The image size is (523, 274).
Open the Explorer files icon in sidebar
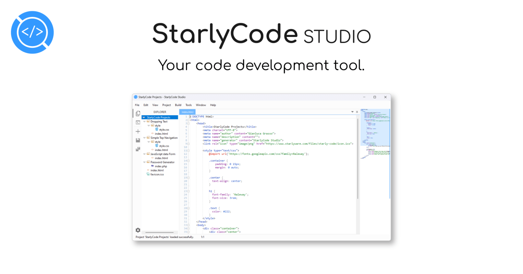coord(138,114)
